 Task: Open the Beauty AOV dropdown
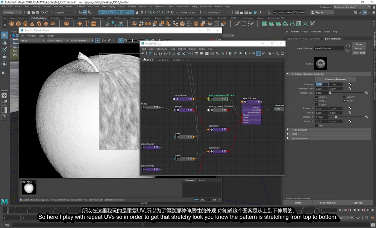[32, 41]
